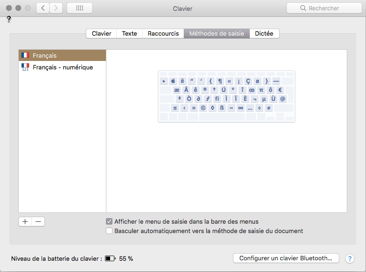The width and height of the screenshot is (366, 272).
Task: Click the Apple logo key in keyboard preview
Action: point(173,81)
